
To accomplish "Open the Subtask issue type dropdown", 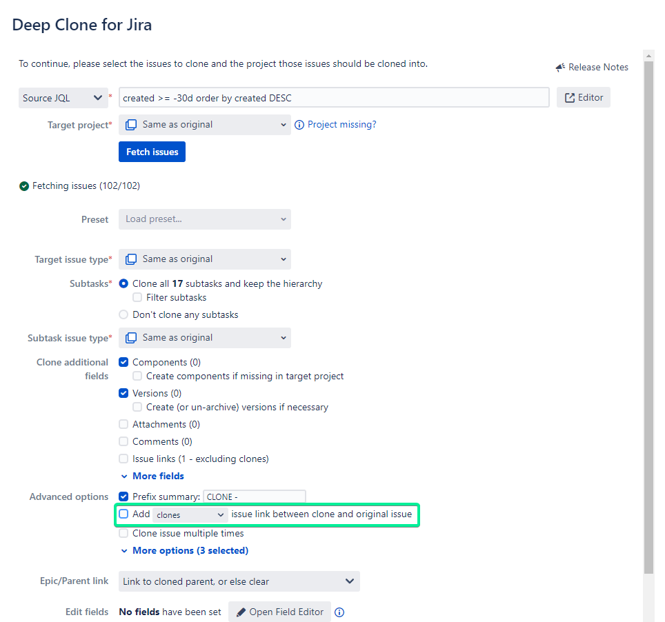I will (205, 338).
